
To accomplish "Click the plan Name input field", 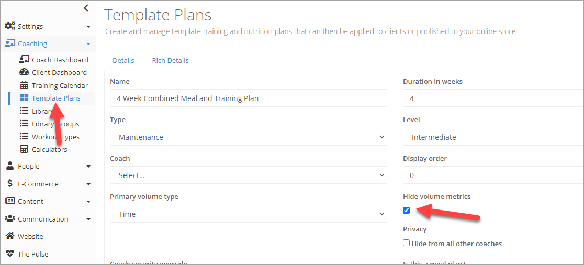I will pos(249,98).
